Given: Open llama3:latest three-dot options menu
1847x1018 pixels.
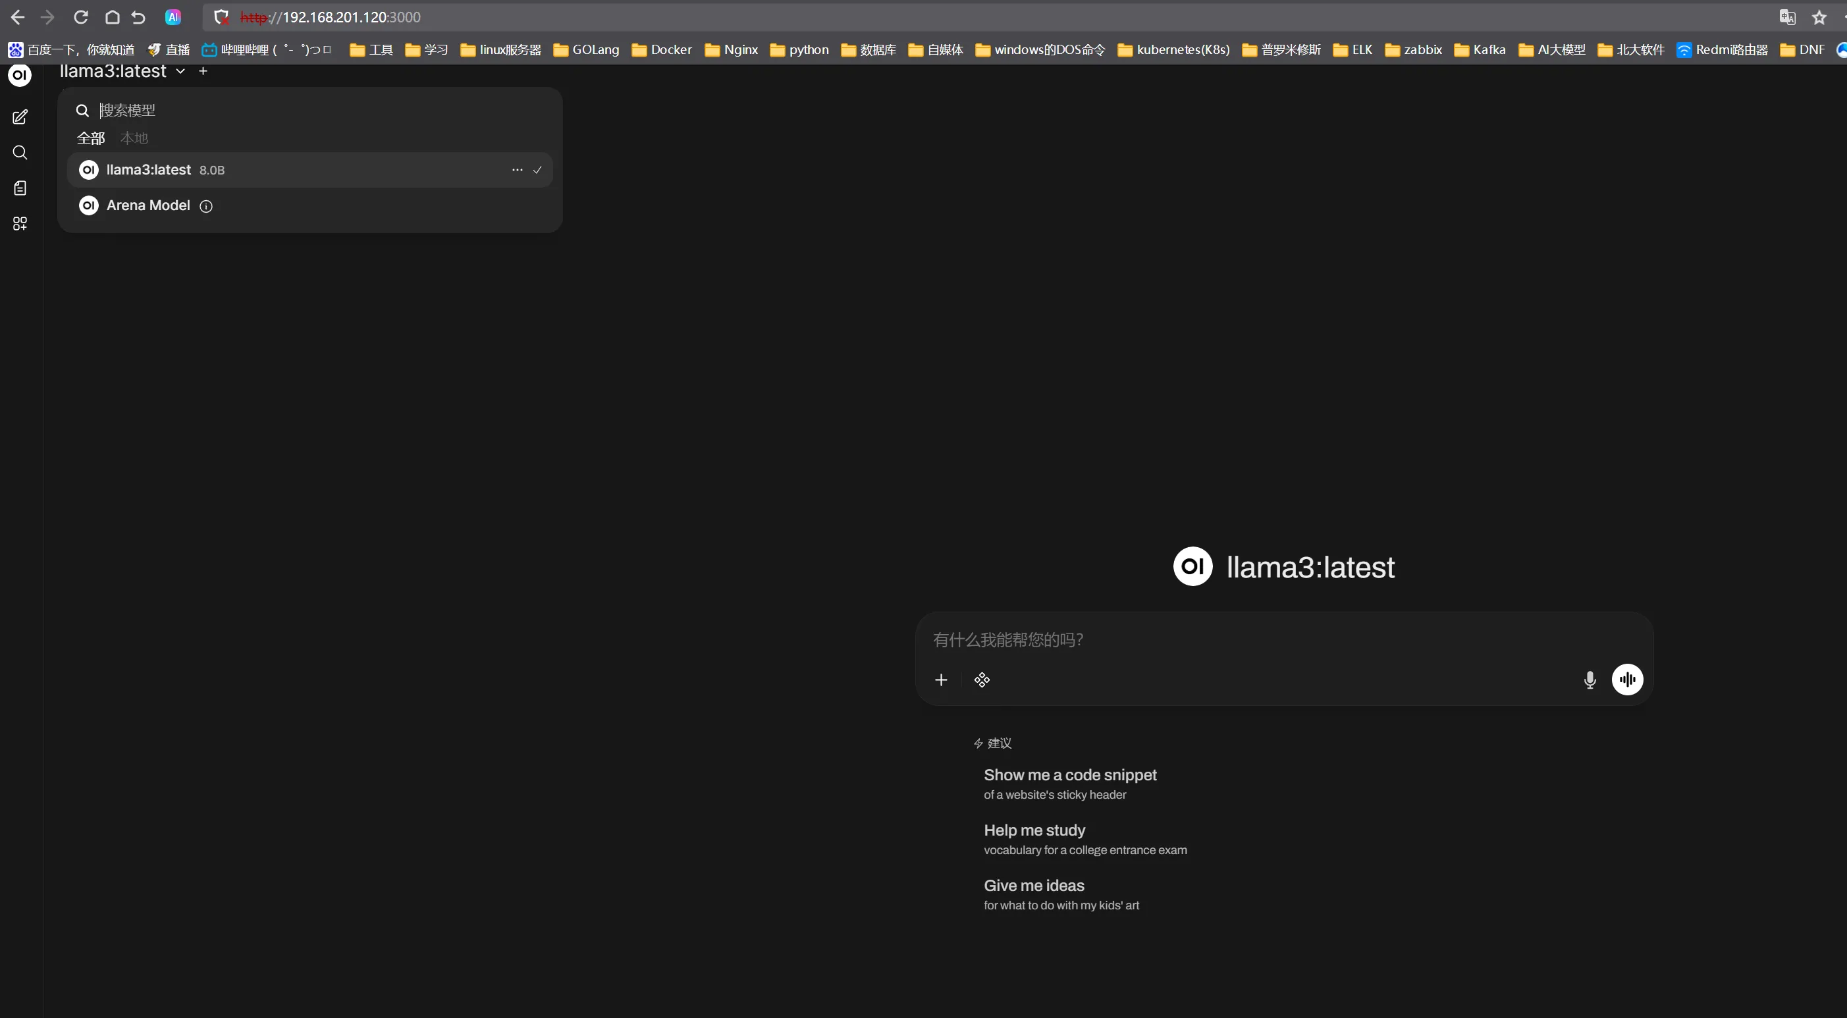Looking at the screenshot, I should coord(517,170).
